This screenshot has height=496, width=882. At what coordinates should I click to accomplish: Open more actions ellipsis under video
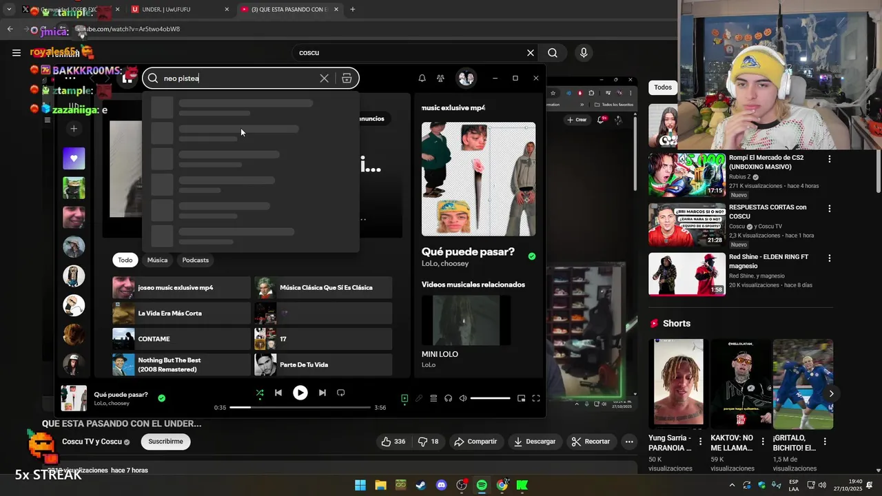point(628,442)
